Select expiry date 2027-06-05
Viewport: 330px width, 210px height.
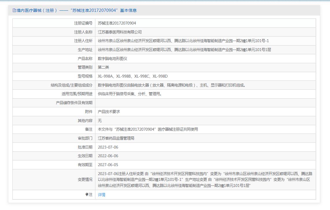108,165
